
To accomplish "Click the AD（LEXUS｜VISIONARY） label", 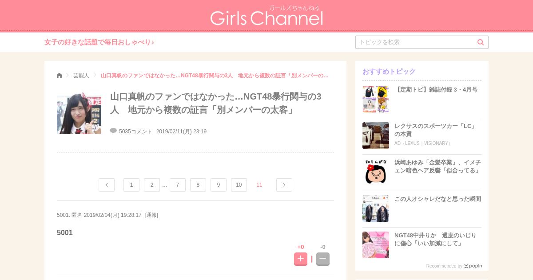I will tap(423, 144).
